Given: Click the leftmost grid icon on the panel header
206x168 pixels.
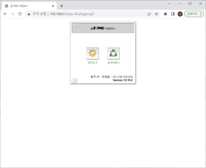Looking at the screenshot, I should coord(74,25).
